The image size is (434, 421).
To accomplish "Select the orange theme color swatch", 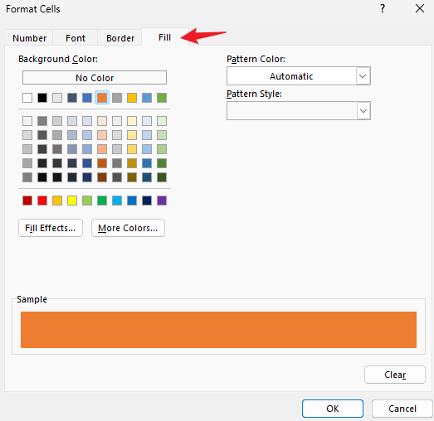I will (x=102, y=98).
